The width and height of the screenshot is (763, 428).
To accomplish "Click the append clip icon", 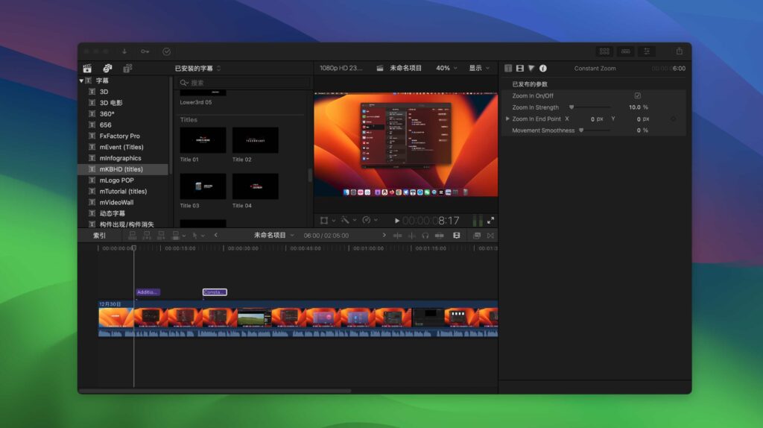I will (x=161, y=236).
